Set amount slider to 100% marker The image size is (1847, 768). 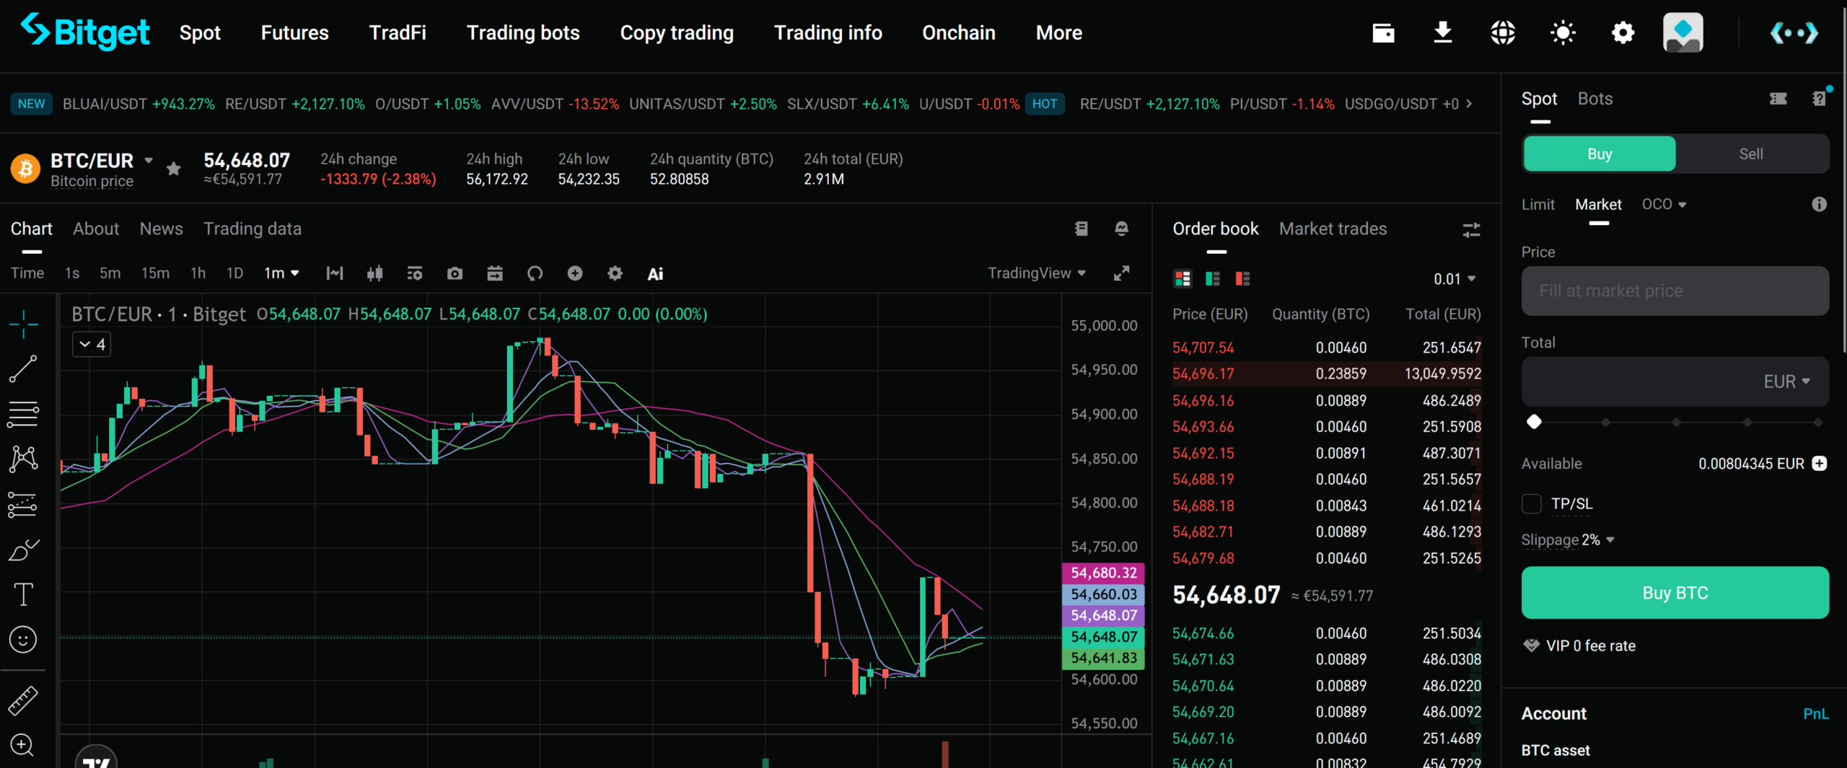(x=1817, y=423)
